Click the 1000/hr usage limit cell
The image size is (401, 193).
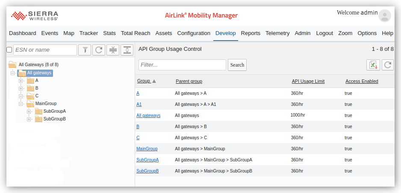[298, 115]
